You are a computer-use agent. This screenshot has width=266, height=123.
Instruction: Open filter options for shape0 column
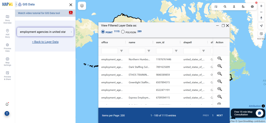click(204, 51)
